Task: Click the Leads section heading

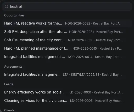Action: click(9, 84)
